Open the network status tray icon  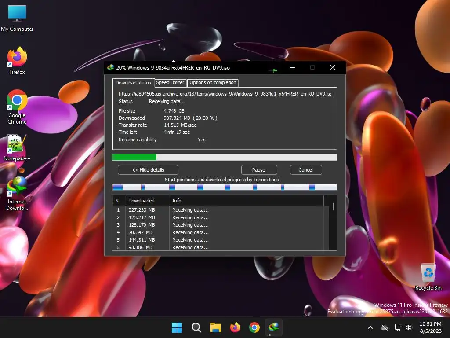point(398,327)
